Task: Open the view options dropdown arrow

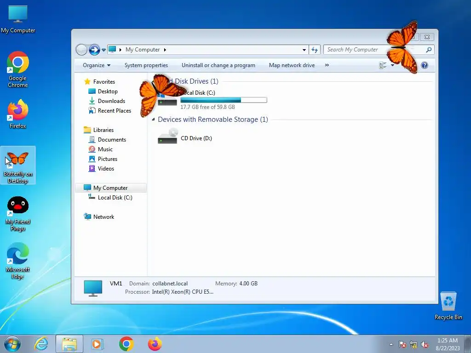Action: (x=392, y=65)
